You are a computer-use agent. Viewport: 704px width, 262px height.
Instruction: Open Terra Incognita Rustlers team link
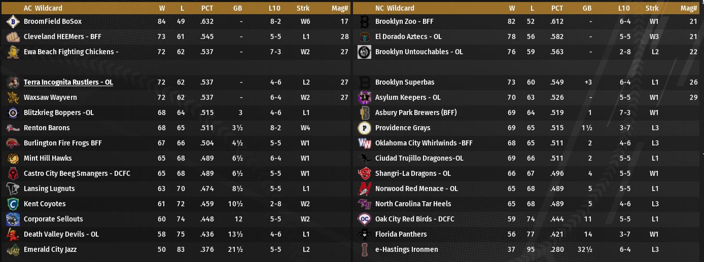point(68,82)
